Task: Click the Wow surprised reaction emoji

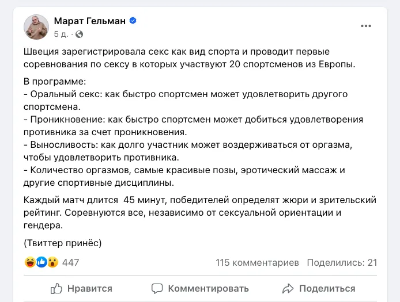Action: point(52,262)
